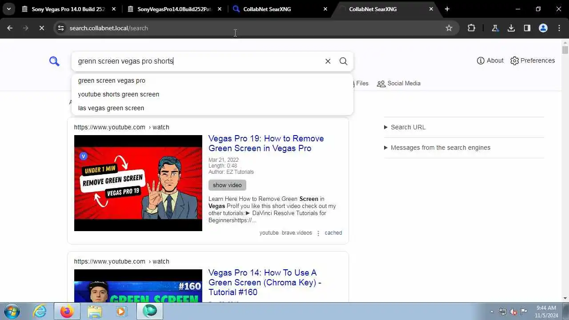
Task: Open Preferences settings
Action: [x=533, y=60]
